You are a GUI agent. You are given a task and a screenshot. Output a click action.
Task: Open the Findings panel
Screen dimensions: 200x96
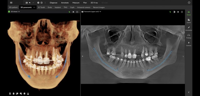point(189,36)
